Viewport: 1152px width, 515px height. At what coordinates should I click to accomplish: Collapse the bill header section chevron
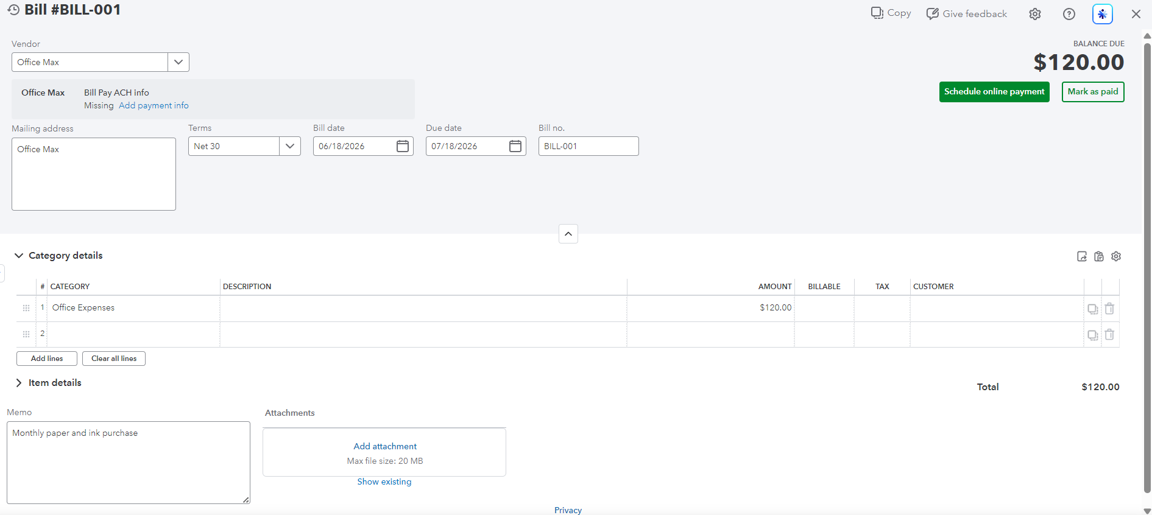tap(568, 234)
